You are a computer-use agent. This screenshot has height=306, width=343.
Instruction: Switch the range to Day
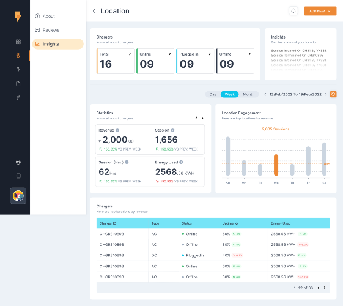click(213, 94)
